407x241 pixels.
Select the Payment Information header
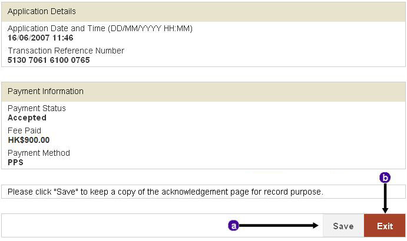click(x=204, y=92)
